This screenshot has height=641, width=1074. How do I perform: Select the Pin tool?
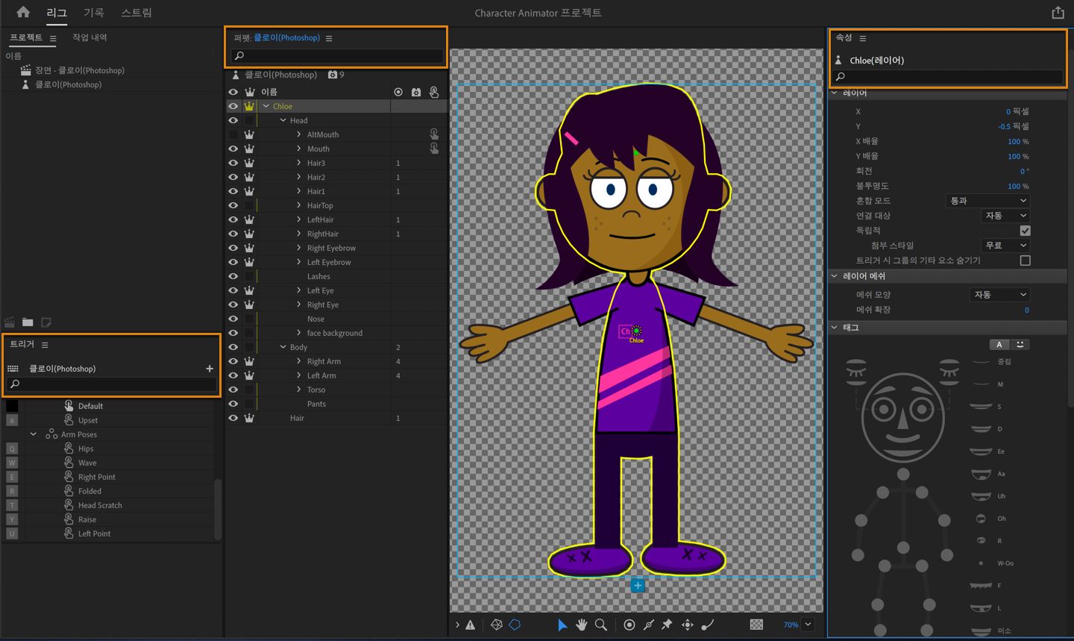(x=668, y=625)
